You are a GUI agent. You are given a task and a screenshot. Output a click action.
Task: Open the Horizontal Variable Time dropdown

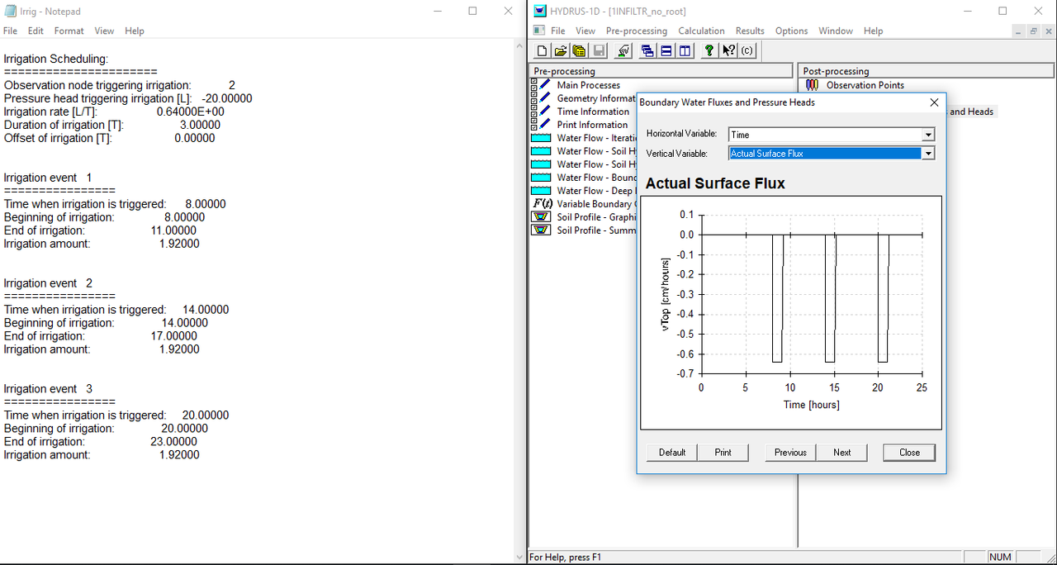point(928,135)
